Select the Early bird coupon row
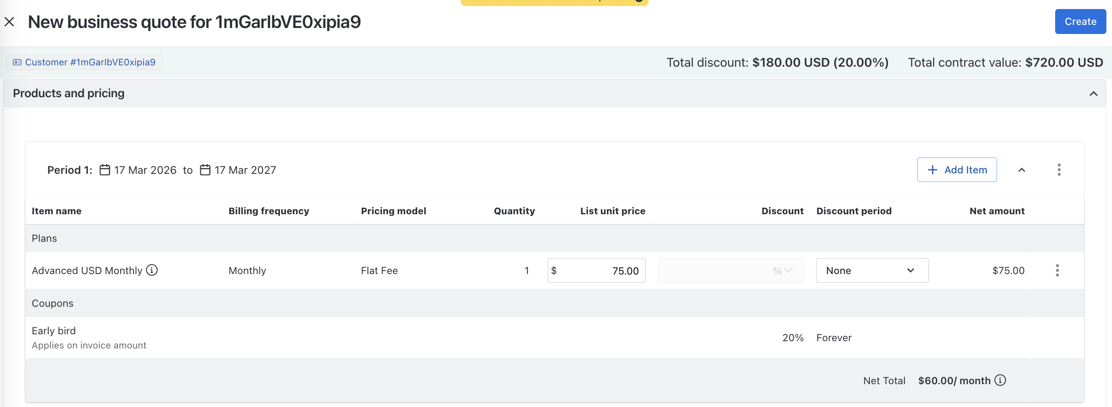This screenshot has height=407, width=1112. tap(53, 331)
